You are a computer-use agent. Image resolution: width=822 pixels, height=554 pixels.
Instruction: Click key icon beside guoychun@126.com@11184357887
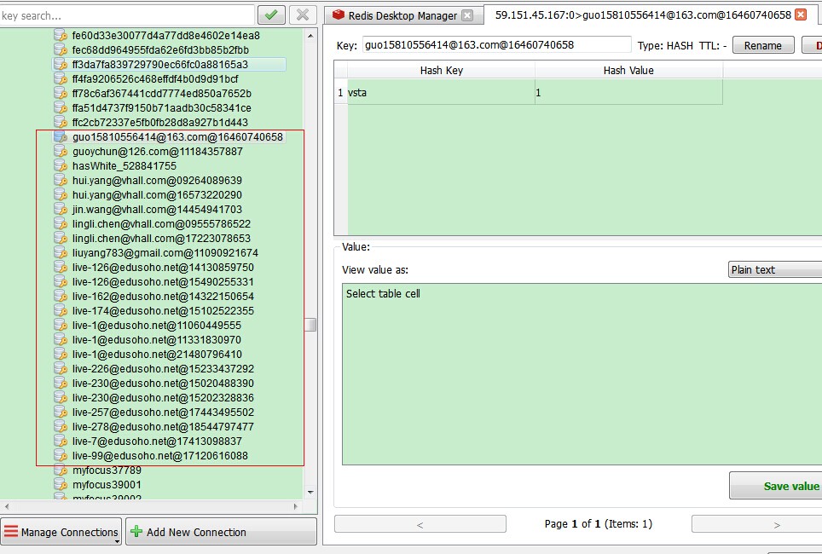61,152
